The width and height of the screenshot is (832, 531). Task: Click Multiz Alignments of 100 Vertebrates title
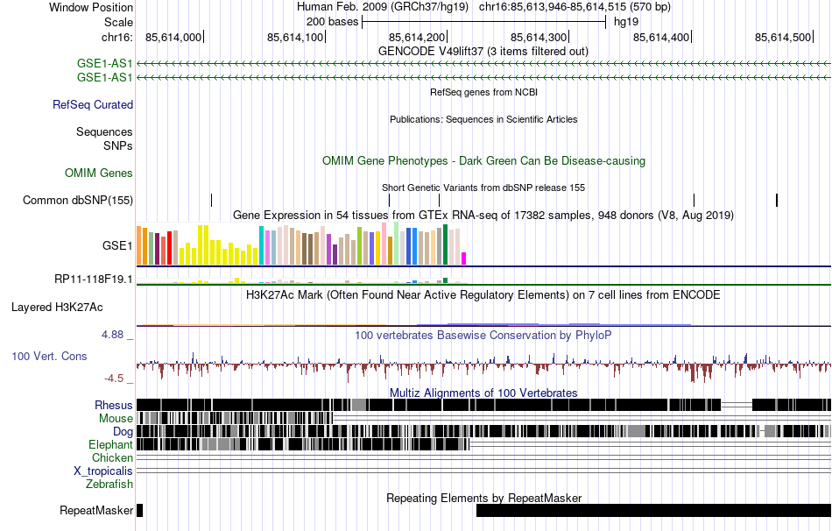pyautogui.click(x=483, y=393)
